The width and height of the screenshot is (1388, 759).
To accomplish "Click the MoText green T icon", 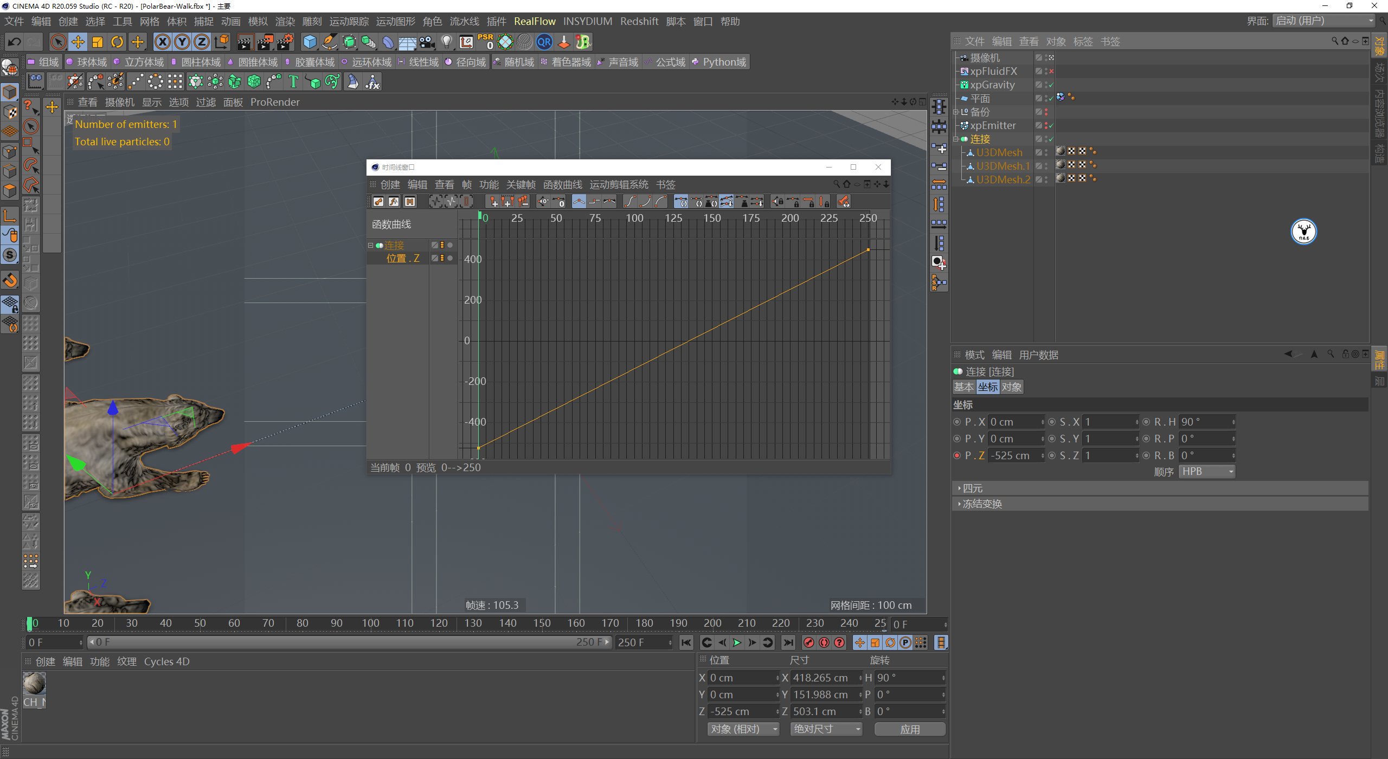I will [293, 82].
